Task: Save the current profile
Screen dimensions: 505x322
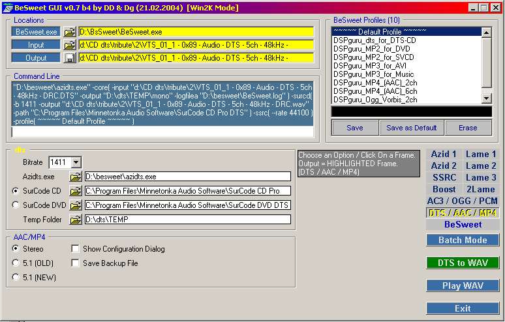Action: coord(355,128)
